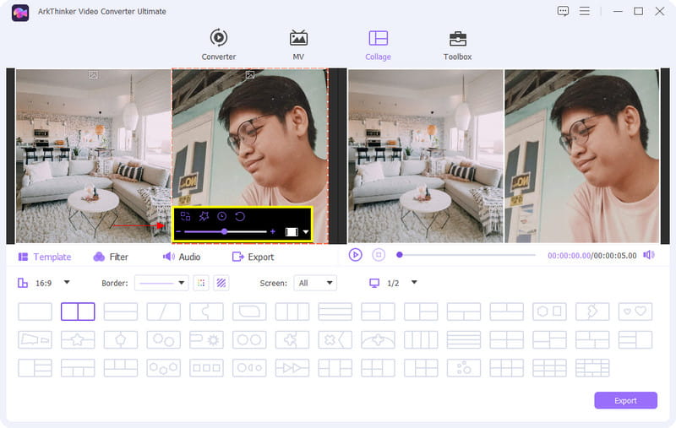The height and width of the screenshot is (428, 676).
Task: Click the swap clip icon in popup toolbar
Action: tap(185, 216)
